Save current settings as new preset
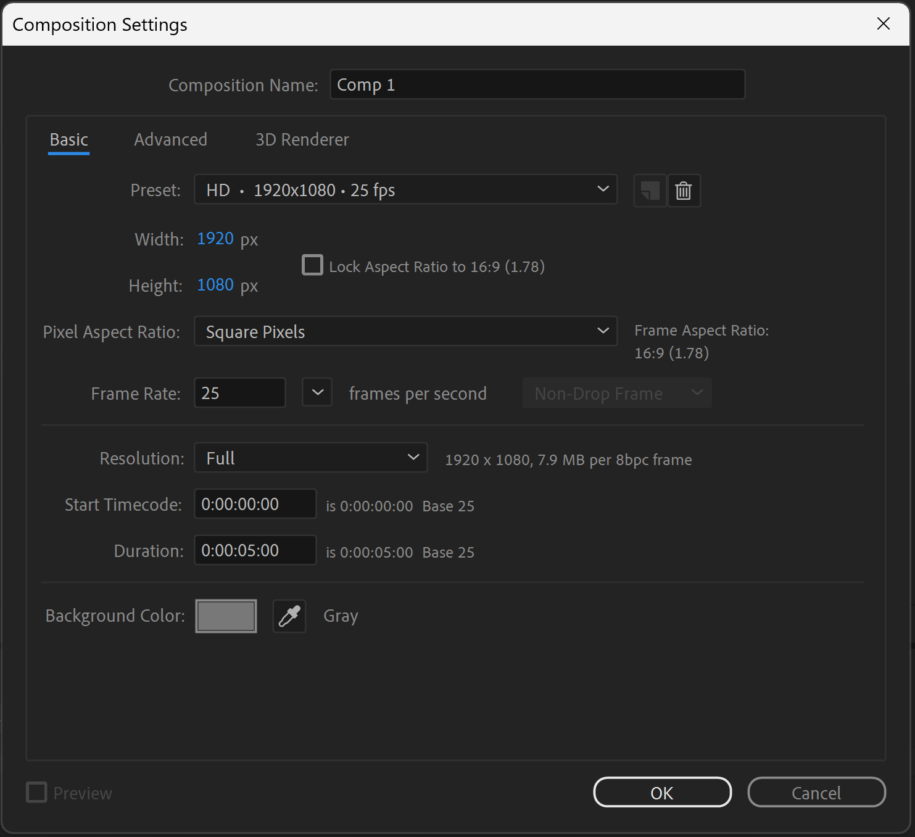 click(x=649, y=190)
